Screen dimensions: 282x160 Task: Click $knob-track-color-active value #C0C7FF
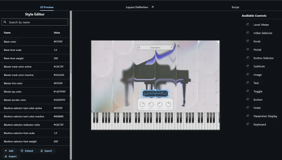[x=58, y=66]
